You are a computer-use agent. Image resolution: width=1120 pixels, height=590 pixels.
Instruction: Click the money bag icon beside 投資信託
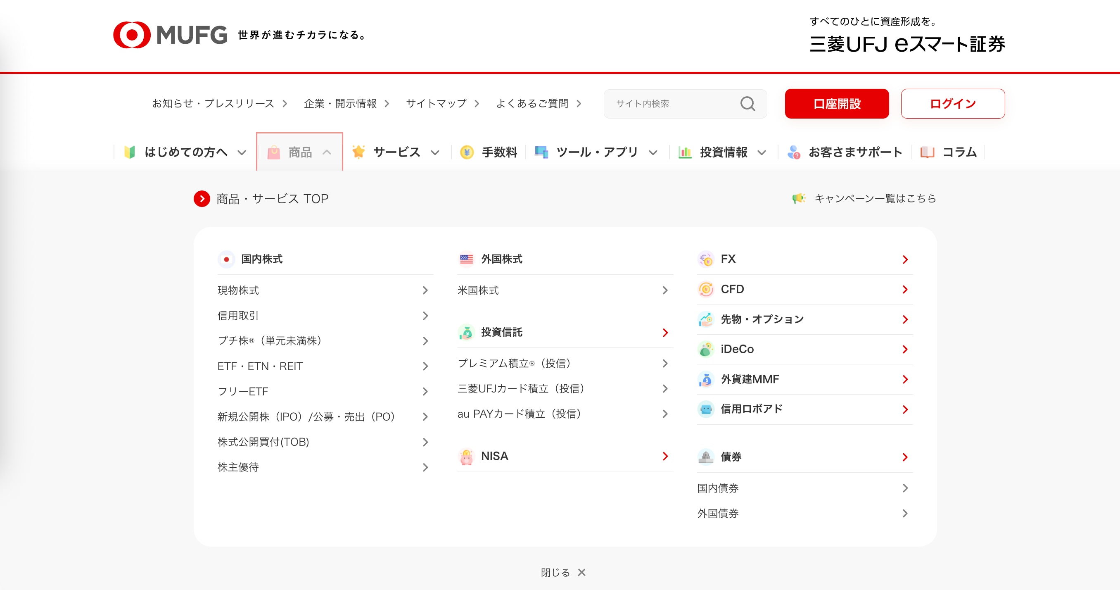466,333
